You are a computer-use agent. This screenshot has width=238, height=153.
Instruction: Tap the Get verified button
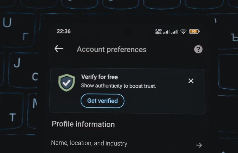(102, 101)
